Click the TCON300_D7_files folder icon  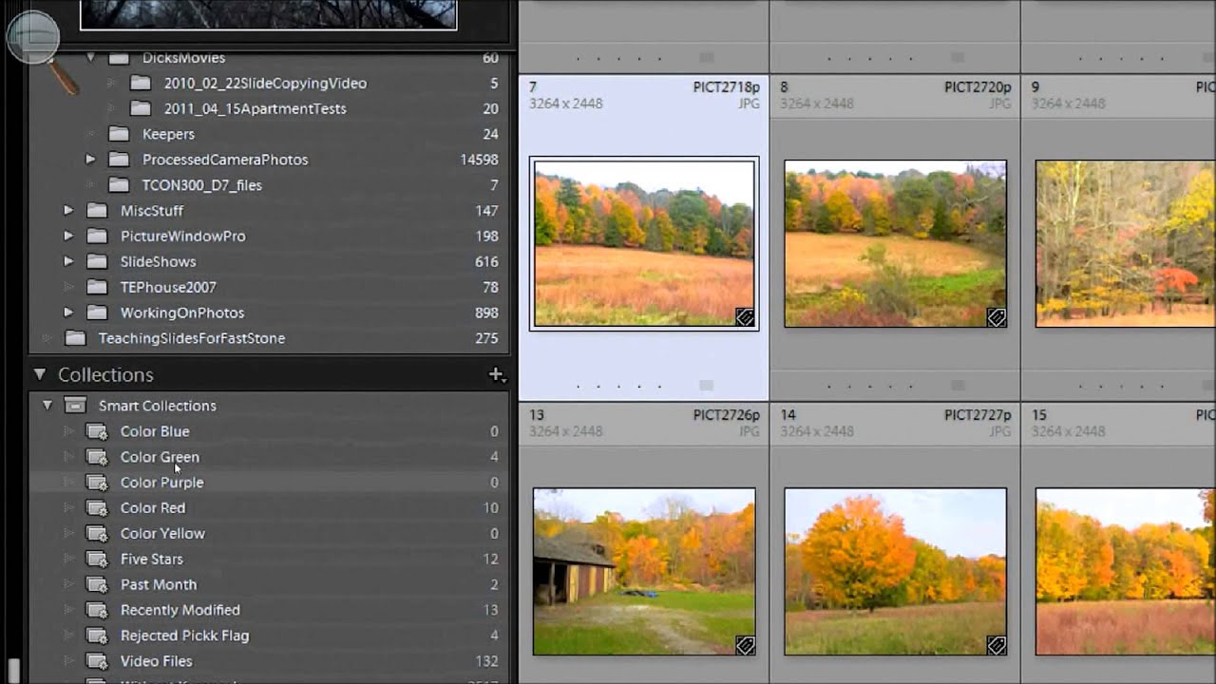tap(119, 185)
